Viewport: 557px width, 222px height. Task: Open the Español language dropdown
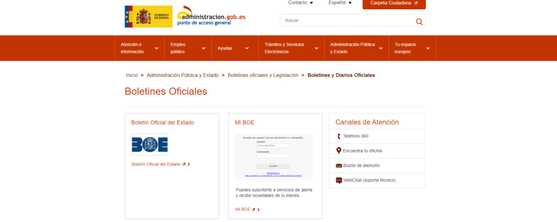click(x=340, y=3)
